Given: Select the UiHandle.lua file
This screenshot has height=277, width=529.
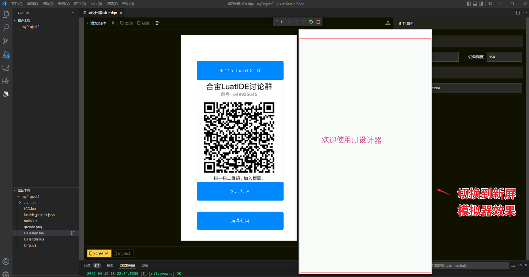Looking at the screenshot, I should (x=34, y=239).
